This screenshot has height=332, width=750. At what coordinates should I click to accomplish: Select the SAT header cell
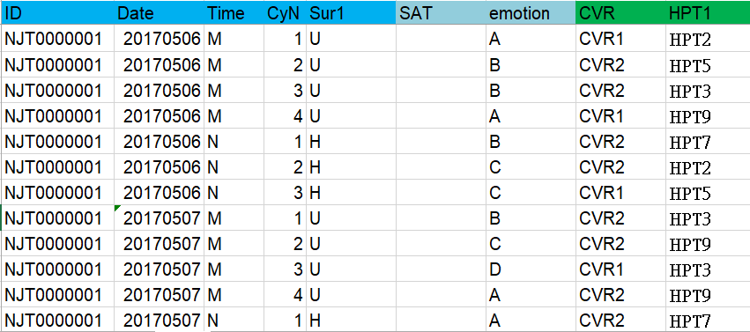coord(441,13)
